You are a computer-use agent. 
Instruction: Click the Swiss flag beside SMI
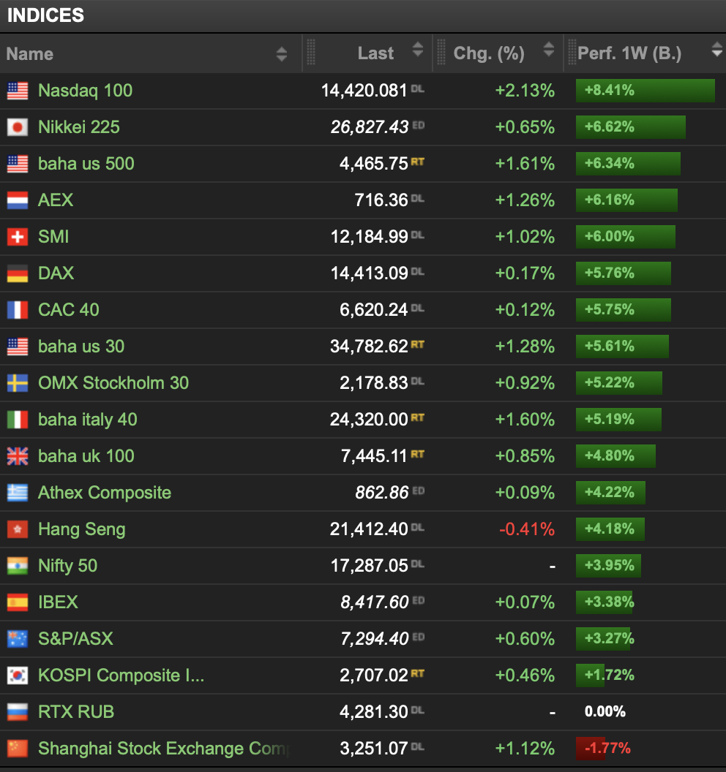pyautogui.click(x=18, y=237)
